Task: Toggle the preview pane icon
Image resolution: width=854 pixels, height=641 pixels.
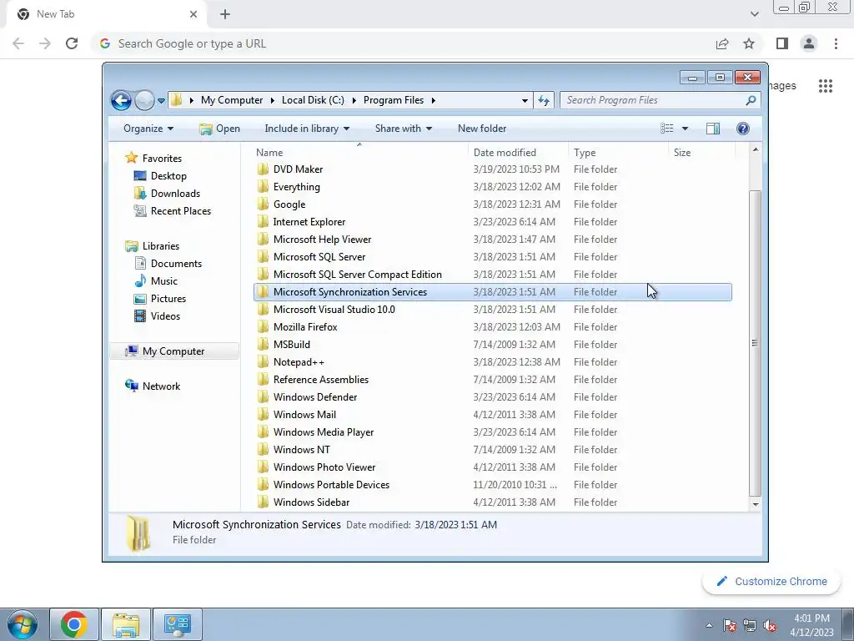Action: pyautogui.click(x=713, y=129)
